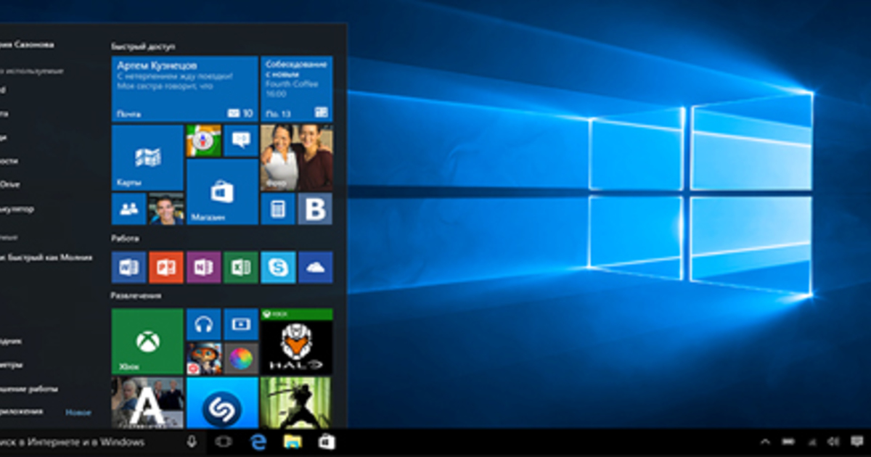Open the Word tile in Работа group
Screen dimensions: 871x457
[128, 267]
